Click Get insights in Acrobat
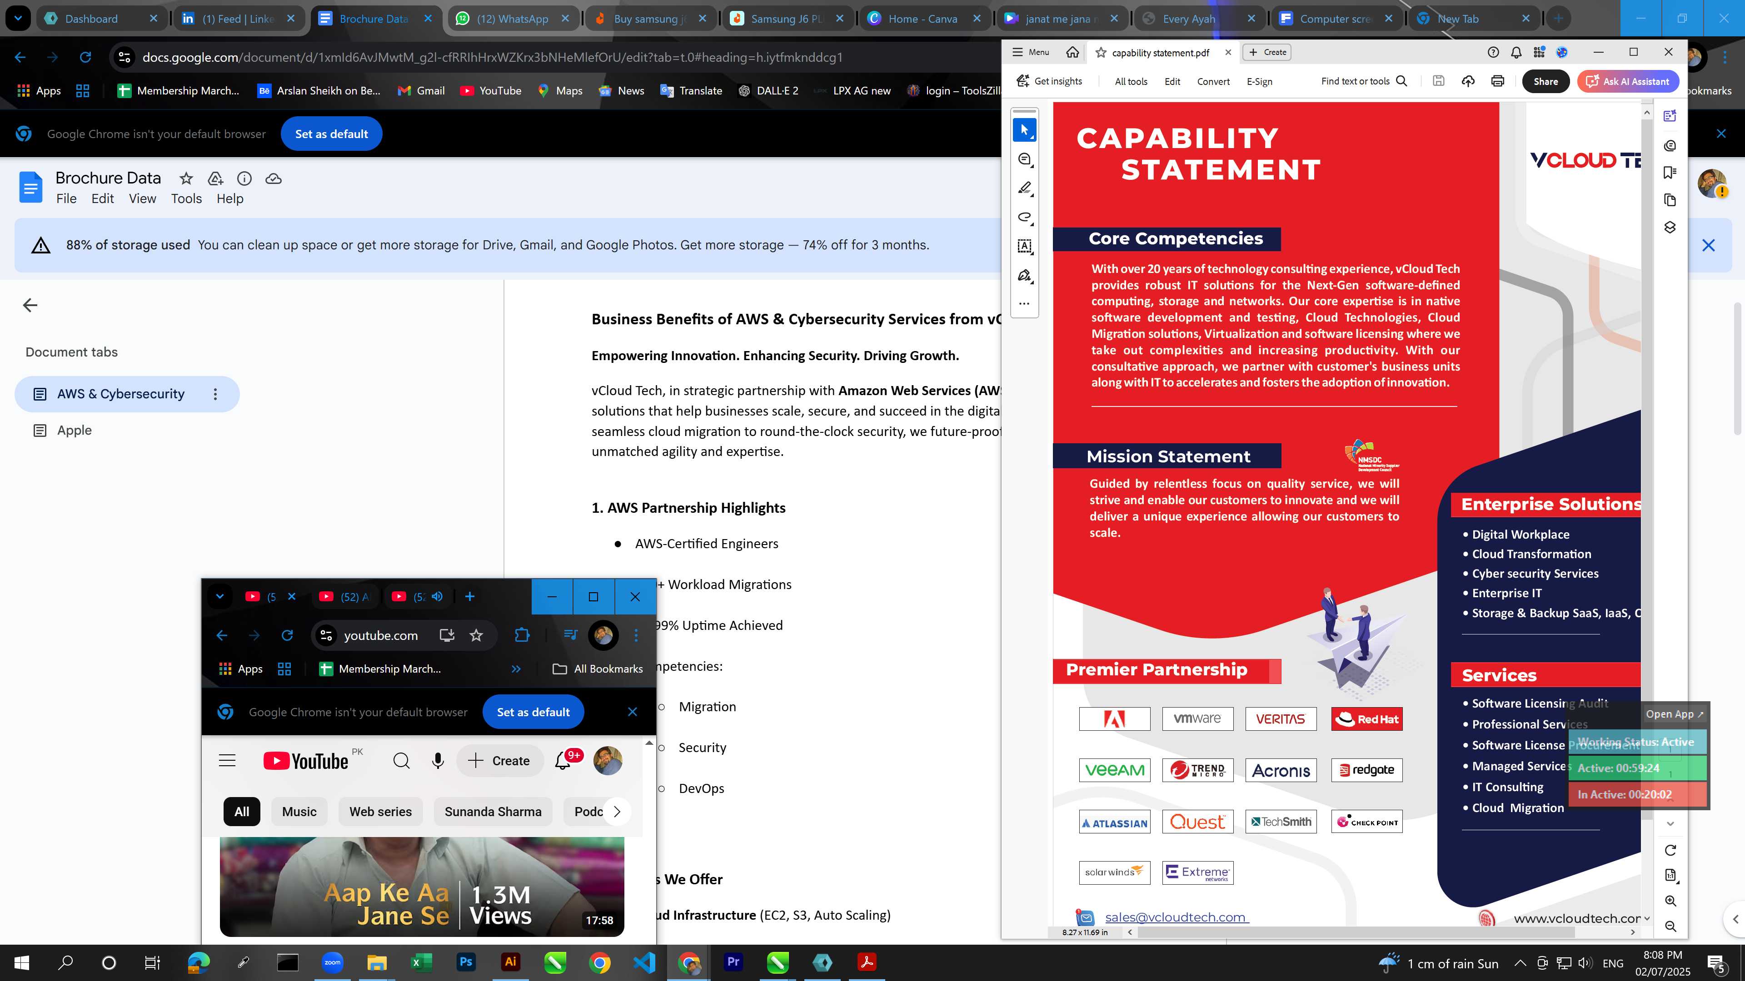The height and width of the screenshot is (981, 1745). (x=1049, y=81)
